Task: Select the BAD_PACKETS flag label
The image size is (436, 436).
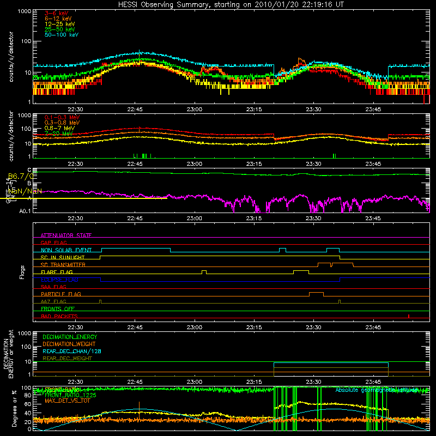Action: coord(59,316)
